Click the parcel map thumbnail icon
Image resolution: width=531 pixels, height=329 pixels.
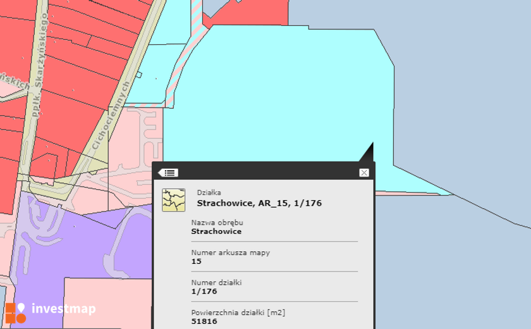(x=174, y=200)
